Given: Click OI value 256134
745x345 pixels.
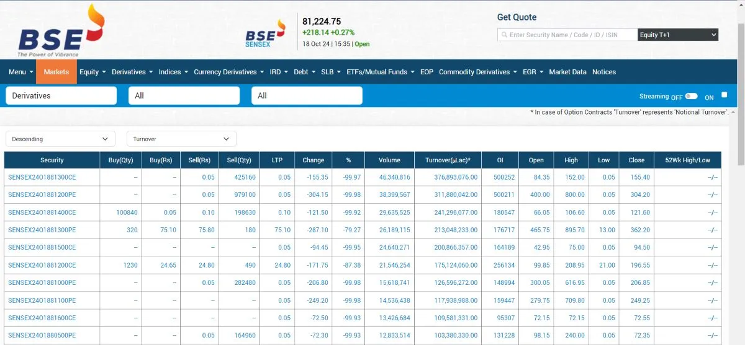Looking at the screenshot, I should tap(504, 265).
